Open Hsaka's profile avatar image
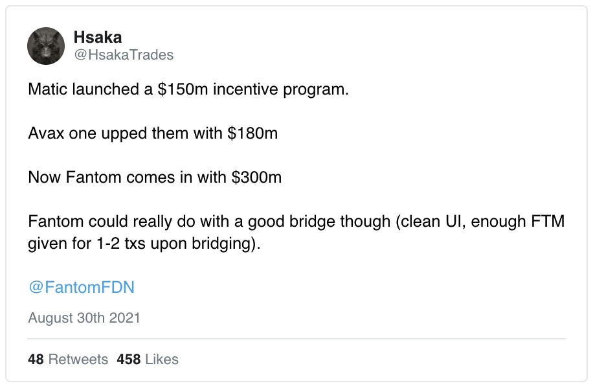Screen dimensions: 593x390 46,46
